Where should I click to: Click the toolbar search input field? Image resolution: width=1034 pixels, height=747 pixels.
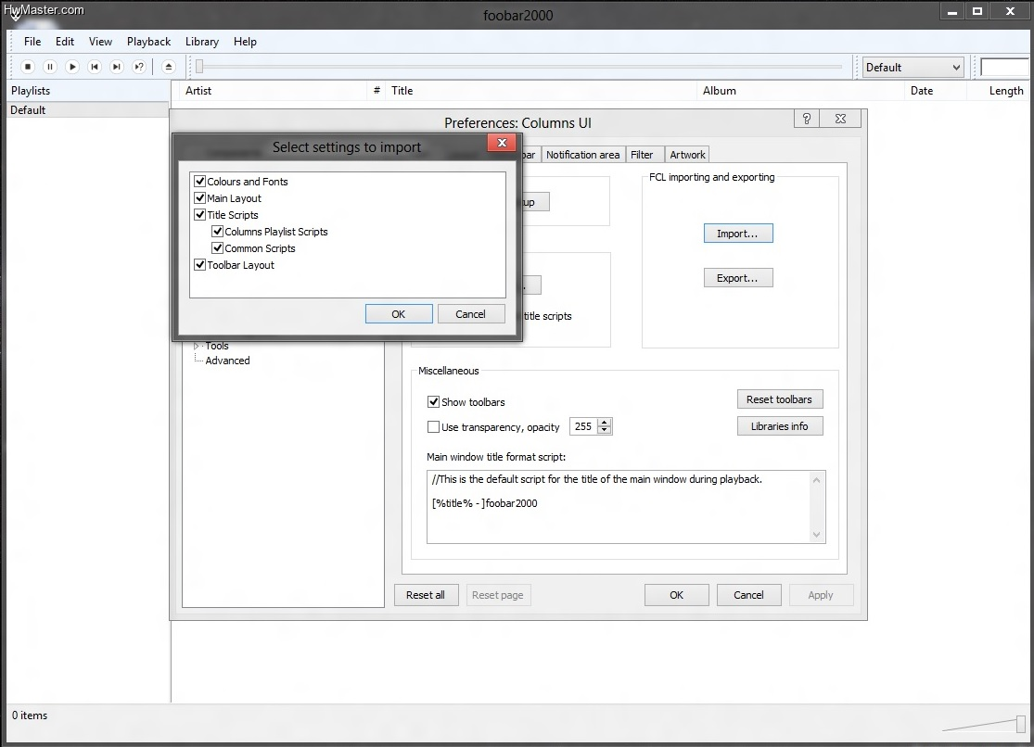1004,68
